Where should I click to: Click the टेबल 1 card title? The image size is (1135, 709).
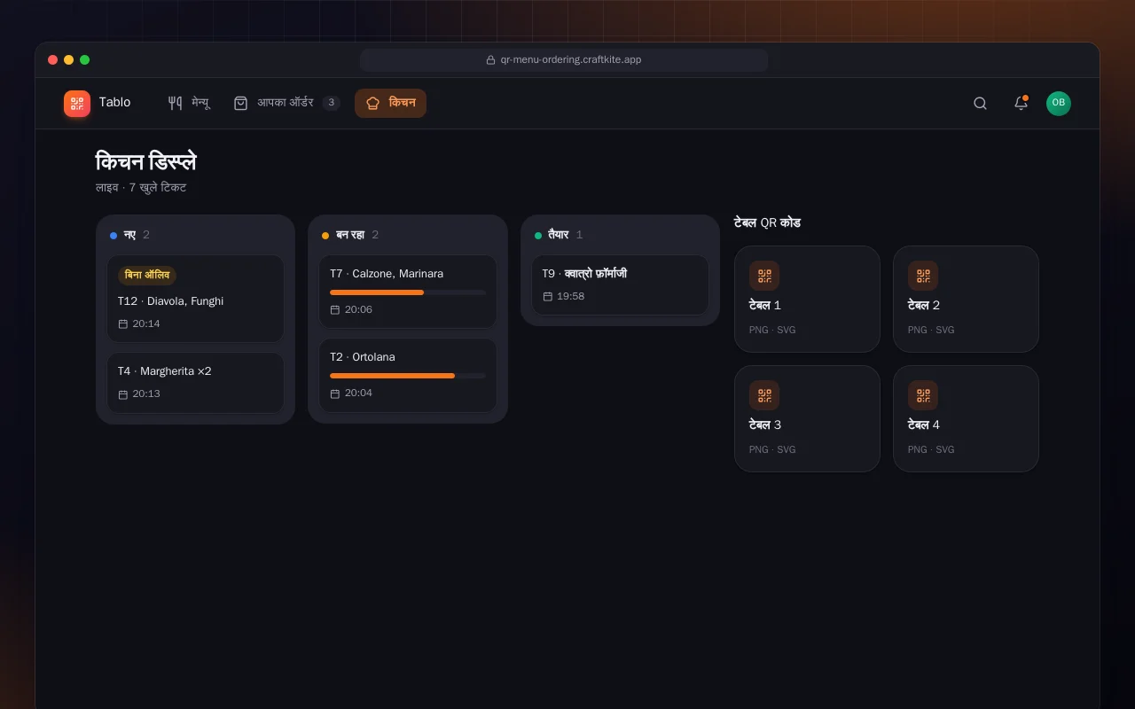click(x=765, y=305)
